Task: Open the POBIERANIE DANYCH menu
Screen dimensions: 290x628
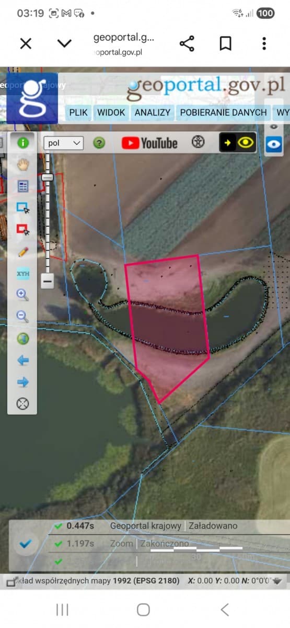Action: click(x=224, y=113)
